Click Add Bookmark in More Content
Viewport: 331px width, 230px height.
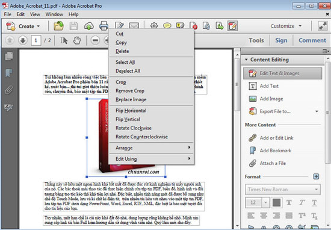point(276,151)
